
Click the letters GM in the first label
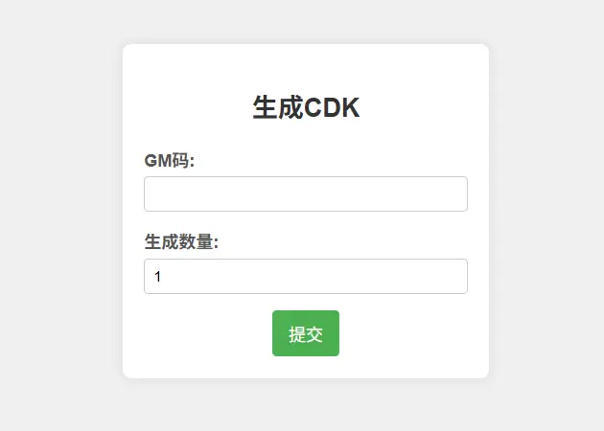tap(158, 161)
